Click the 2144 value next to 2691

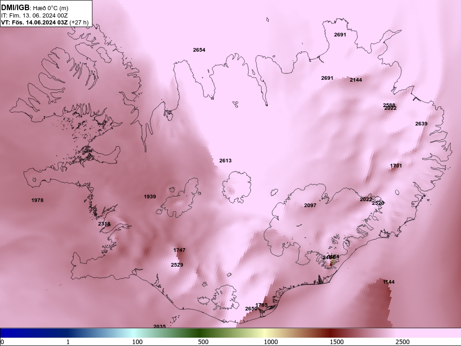(x=356, y=80)
